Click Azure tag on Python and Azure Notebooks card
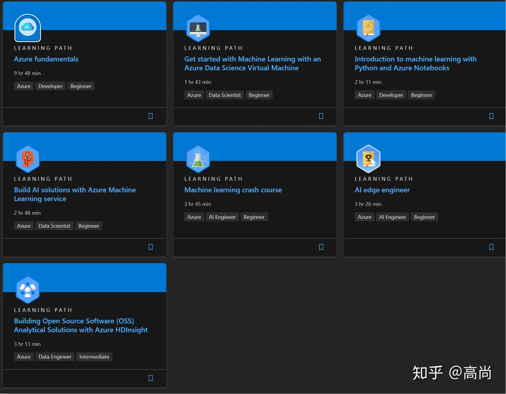 (x=365, y=95)
